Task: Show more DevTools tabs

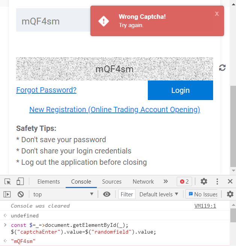Action: (165, 182)
